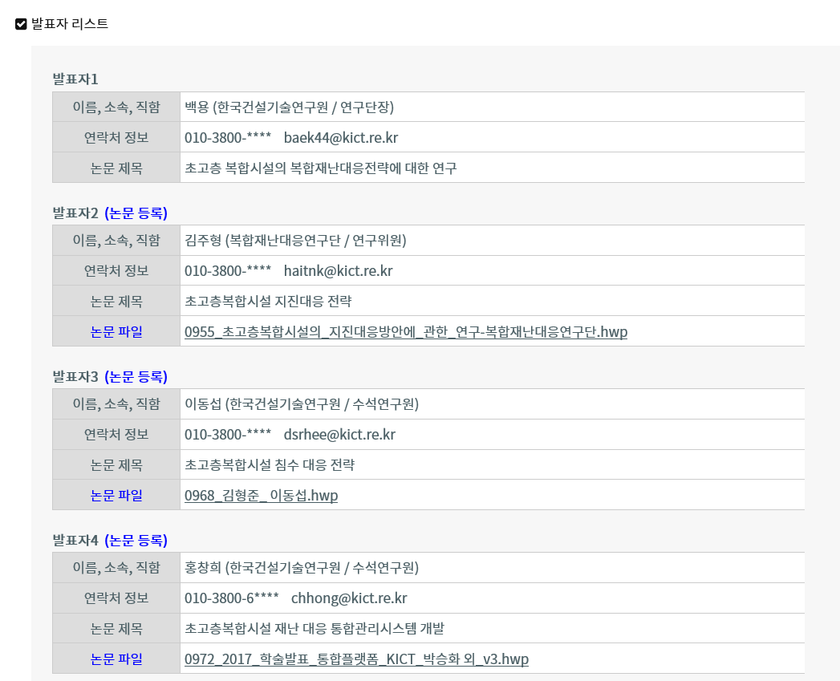Image resolution: width=840 pixels, height=681 pixels.
Task: Click 연락처 정보 label in 발표자1 table
Action: 116,138
